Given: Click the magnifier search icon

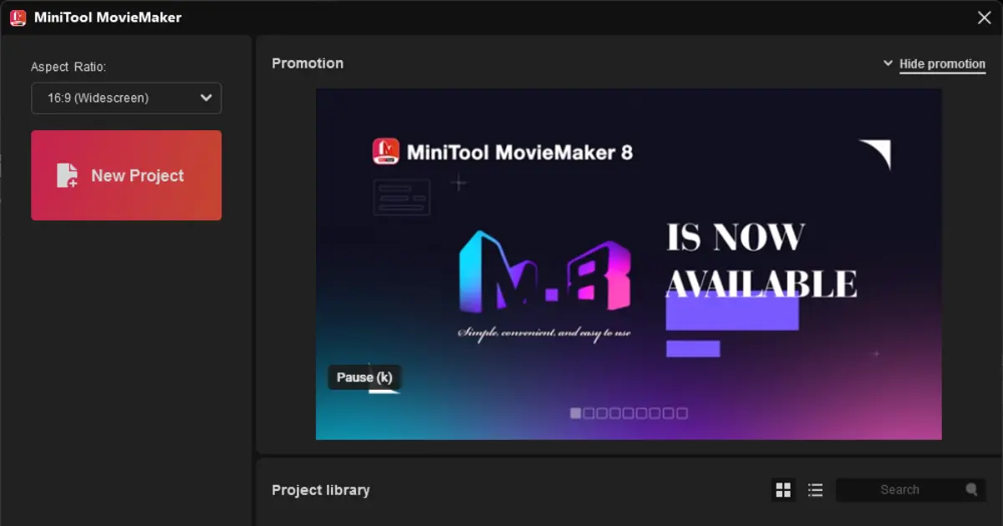Looking at the screenshot, I should [971, 490].
